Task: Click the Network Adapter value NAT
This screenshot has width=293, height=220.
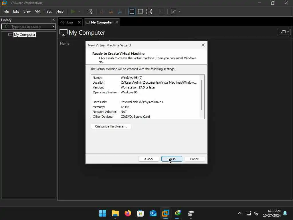Action: pos(124,112)
